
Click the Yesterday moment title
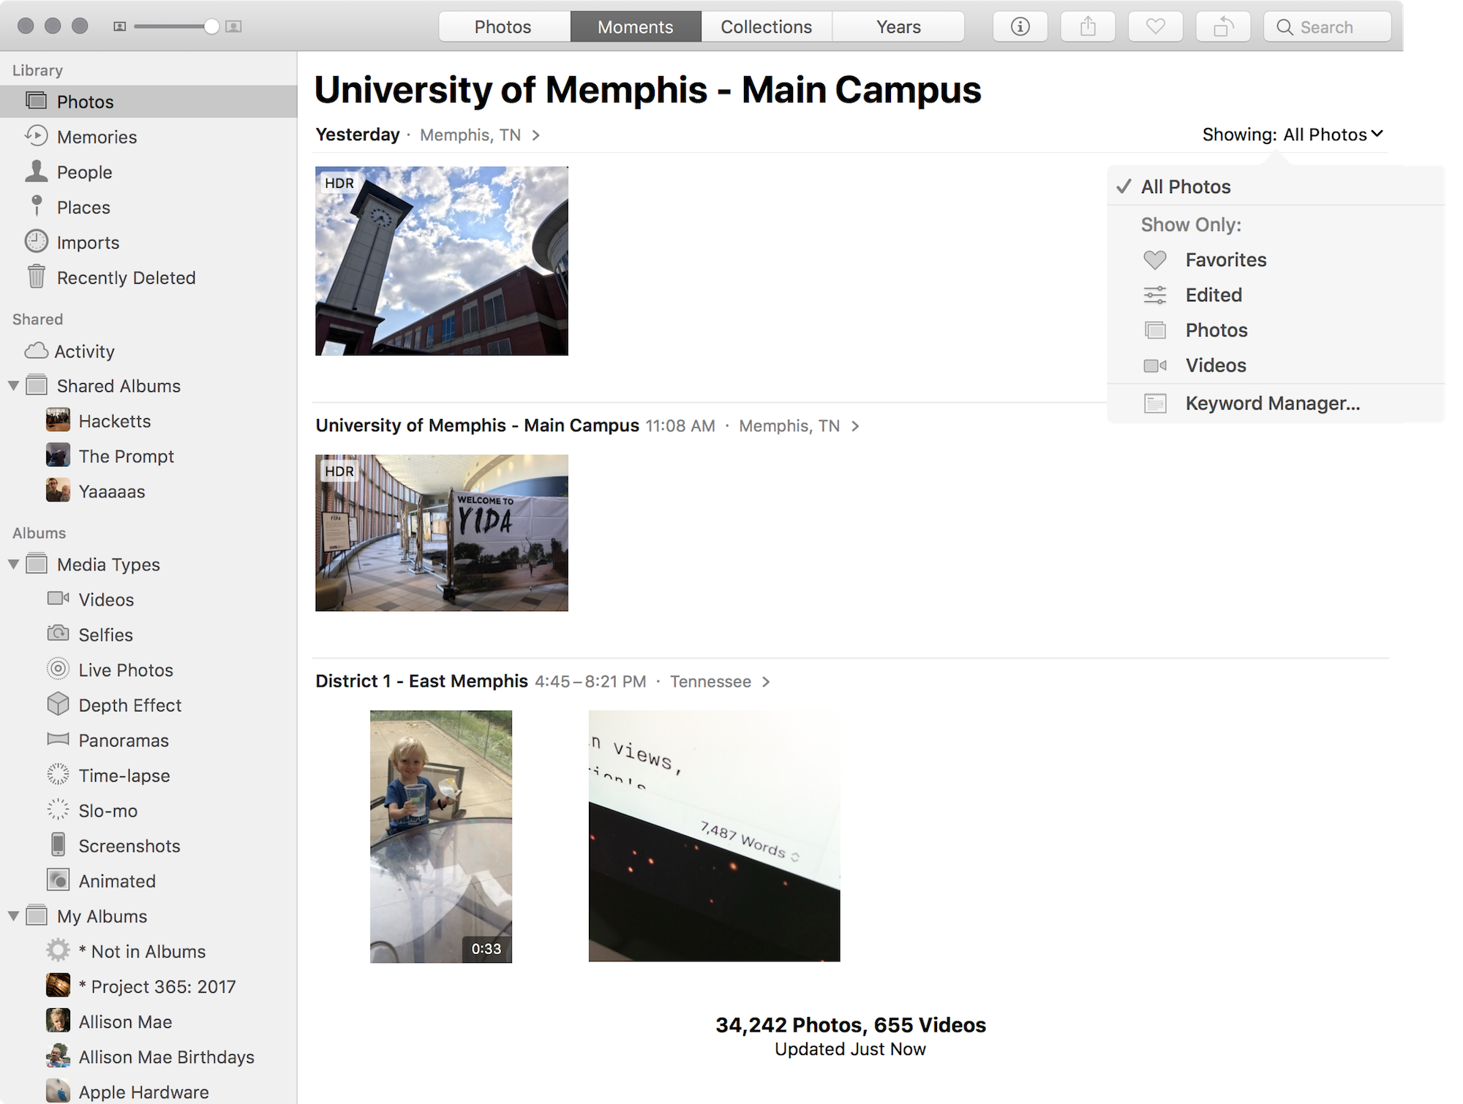(358, 135)
